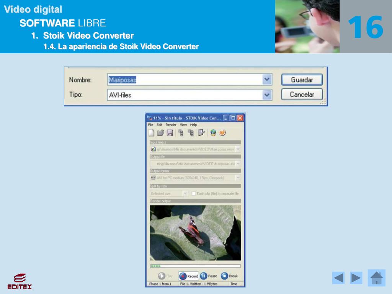Click the greyed Play button
This screenshot has width=392, height=294.
pyautogui.click(x=165, y=276)
